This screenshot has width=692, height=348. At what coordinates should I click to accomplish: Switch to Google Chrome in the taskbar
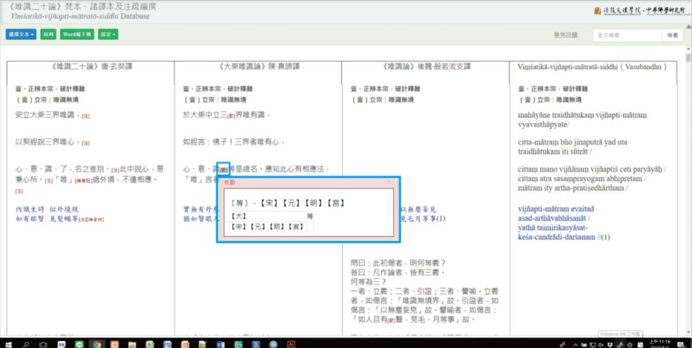tap(97, 344)
